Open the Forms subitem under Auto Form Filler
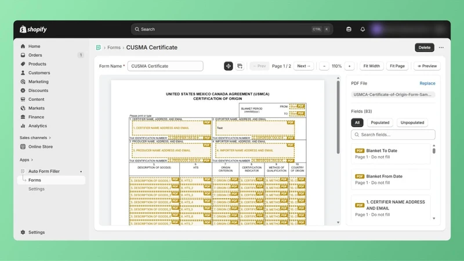Viewport: 464px width, 261px height. 51,180
